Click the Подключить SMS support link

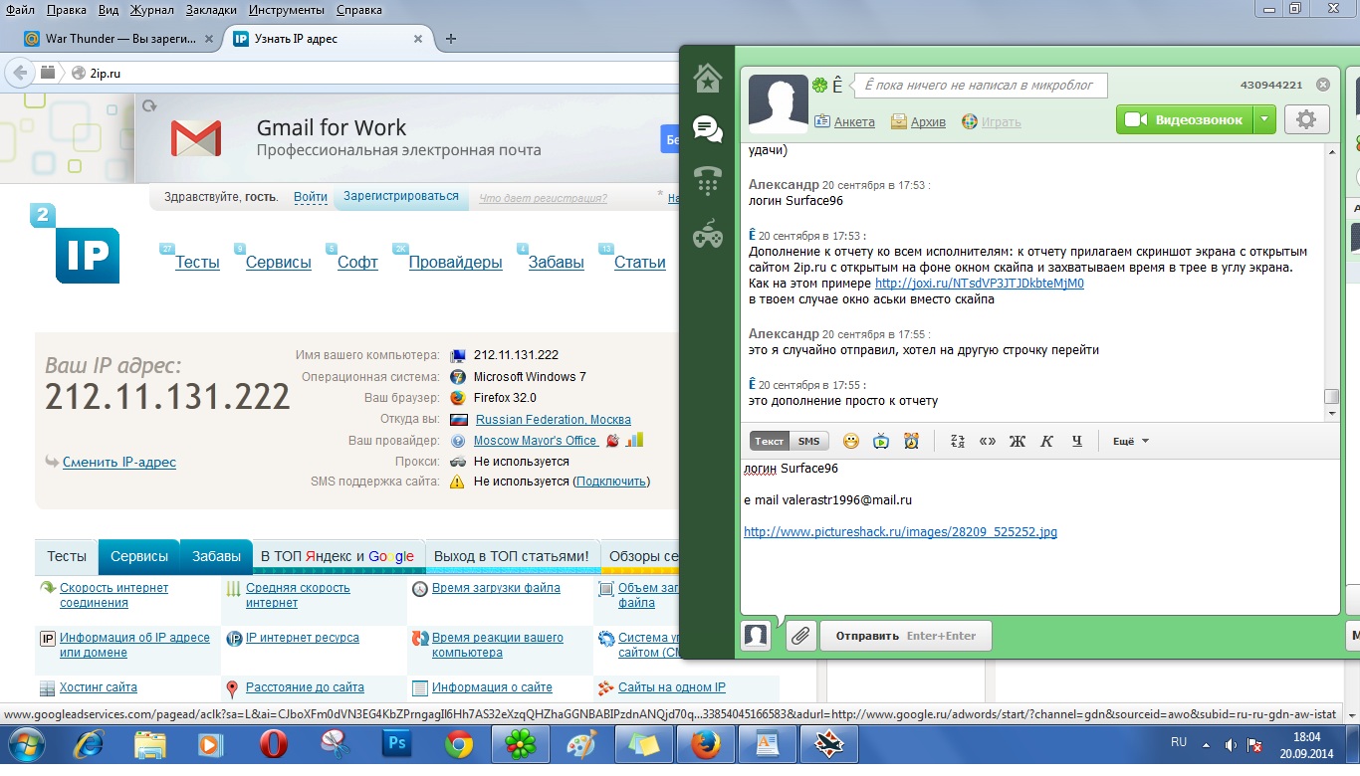point(611,482)
